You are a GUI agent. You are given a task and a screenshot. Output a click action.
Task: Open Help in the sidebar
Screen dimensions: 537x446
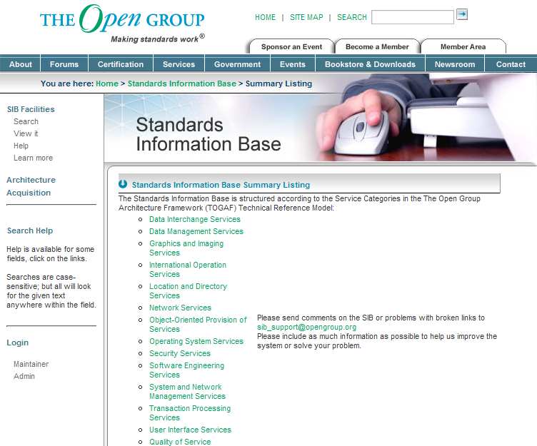click(x=21, y=146)
